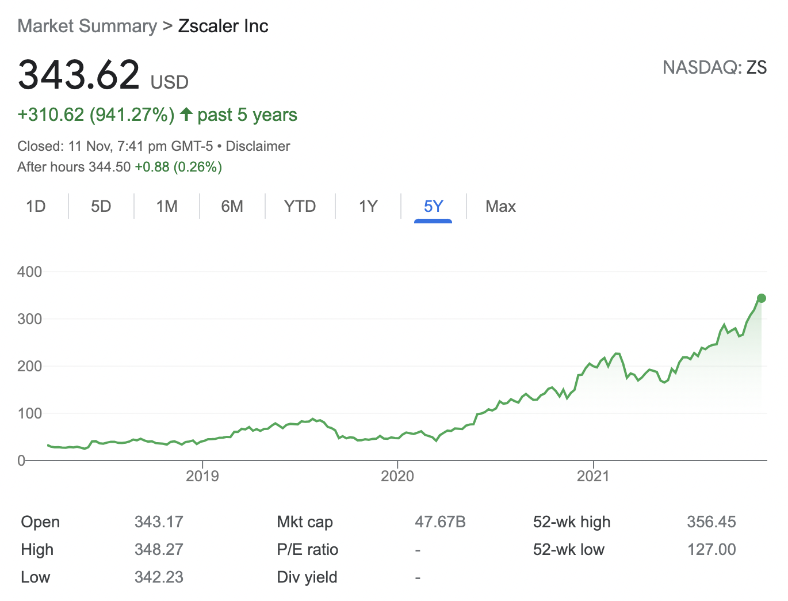
Task: Click the NASDAQ: ZS ticker label
Action: pos(714,67)
